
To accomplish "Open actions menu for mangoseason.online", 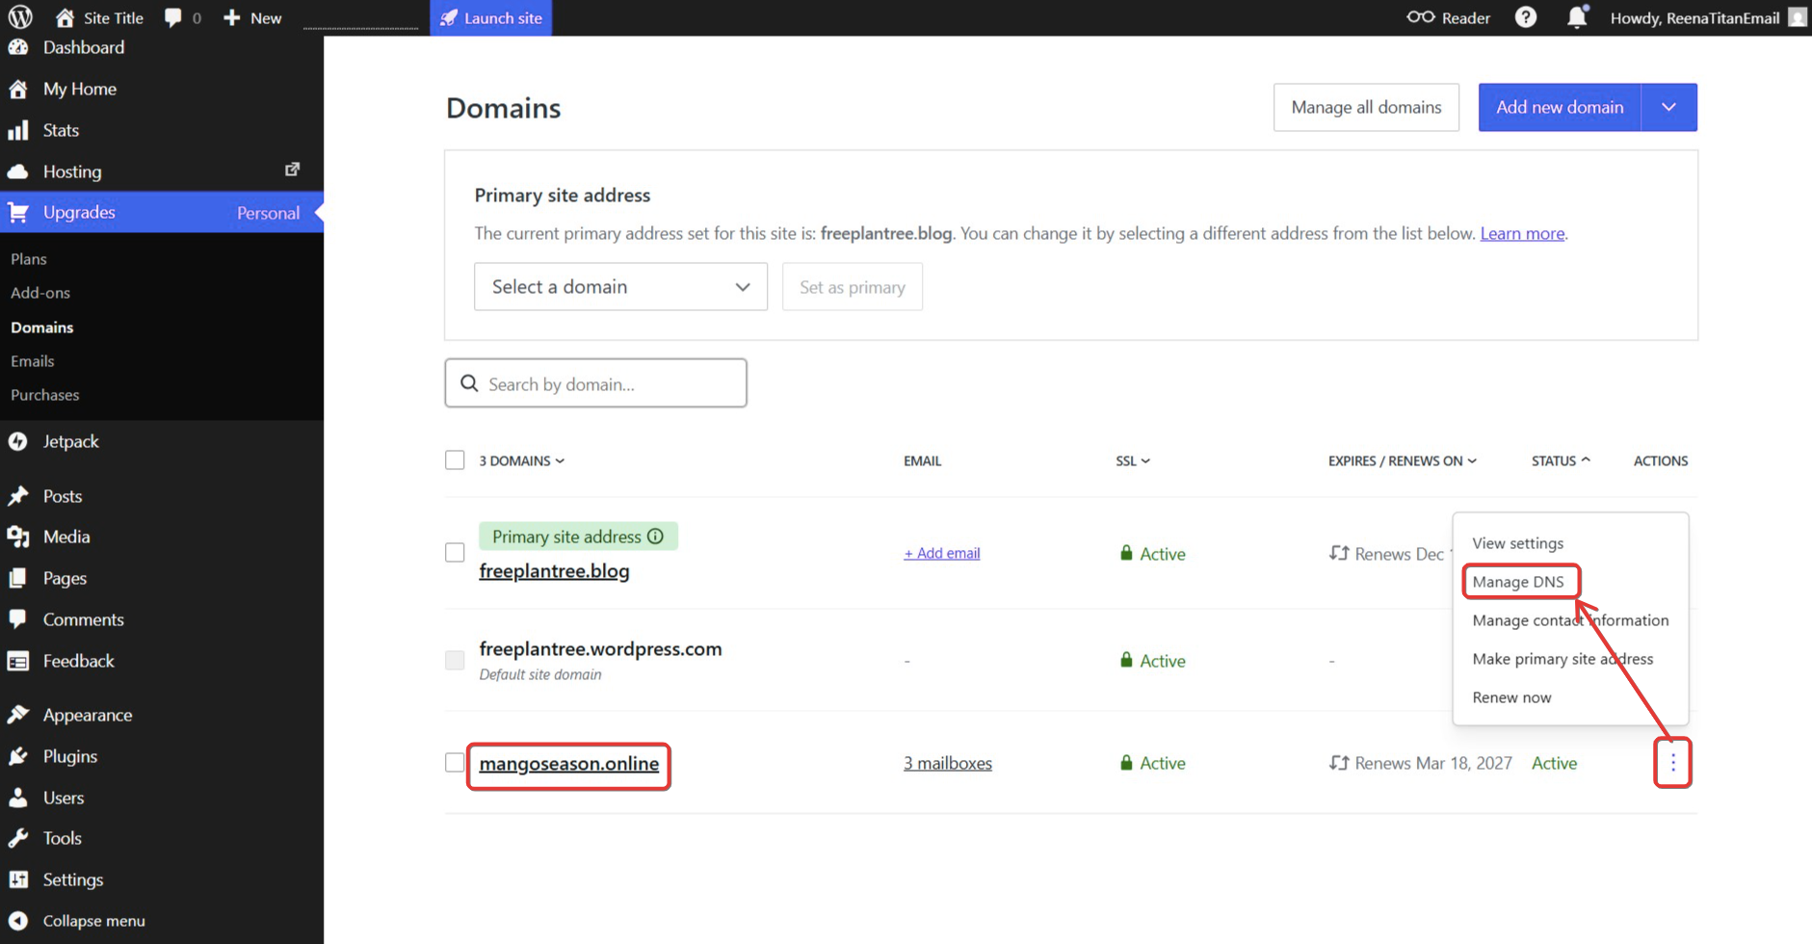I will coord(1673,763).
